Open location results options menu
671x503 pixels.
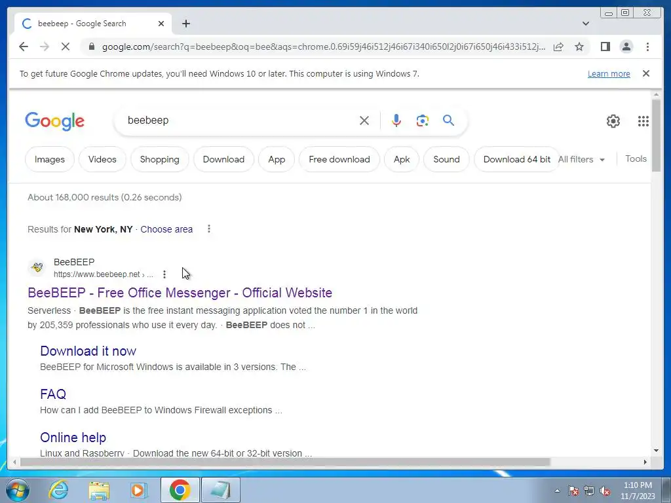pos(209,229)
